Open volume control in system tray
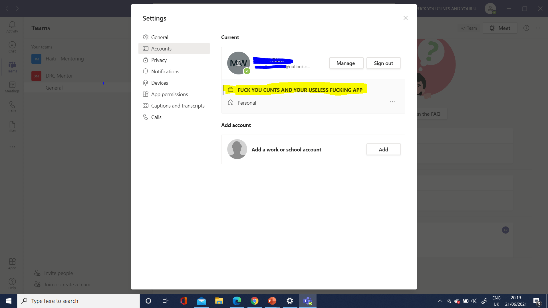 pyautogui.click(x=474, y=301)
